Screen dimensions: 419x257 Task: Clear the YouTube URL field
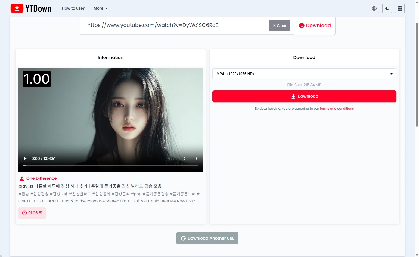pyautogui.click(x=279, y=26)
